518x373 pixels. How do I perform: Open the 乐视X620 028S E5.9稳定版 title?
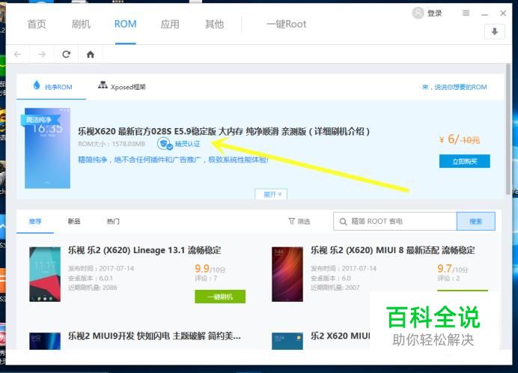pos(224,131)
